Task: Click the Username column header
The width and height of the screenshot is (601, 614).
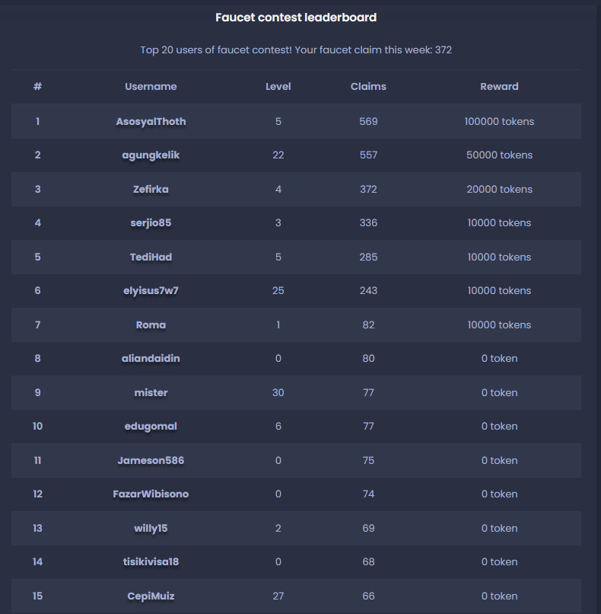Action: point(151,87)
